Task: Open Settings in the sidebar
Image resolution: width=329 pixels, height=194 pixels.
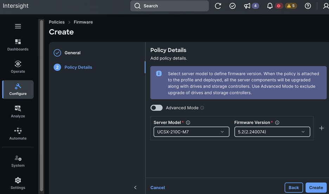Action: [18, 183]
